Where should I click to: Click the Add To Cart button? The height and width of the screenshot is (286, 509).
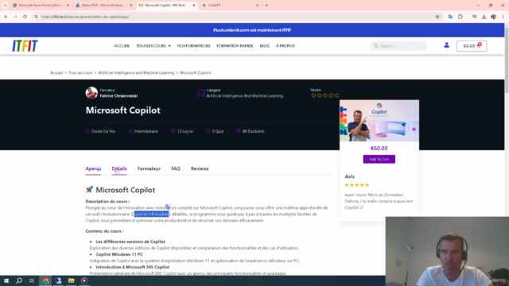pos(379,159)
